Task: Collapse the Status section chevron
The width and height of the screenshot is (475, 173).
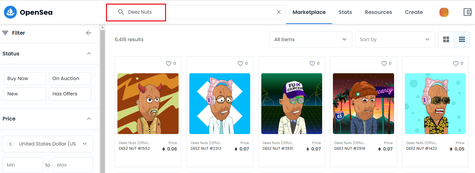Action: [89, 54]
